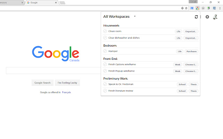Click the Purchases tag on Hamper
This screenshot has width=223, height=139.
[x=191, y=51]
